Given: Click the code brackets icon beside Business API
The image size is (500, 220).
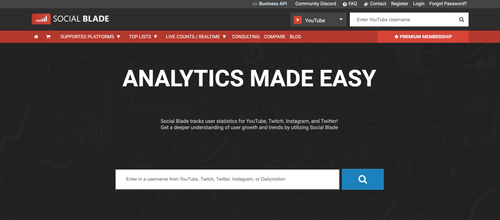Looking at the screenshot, I should [255, 4].
